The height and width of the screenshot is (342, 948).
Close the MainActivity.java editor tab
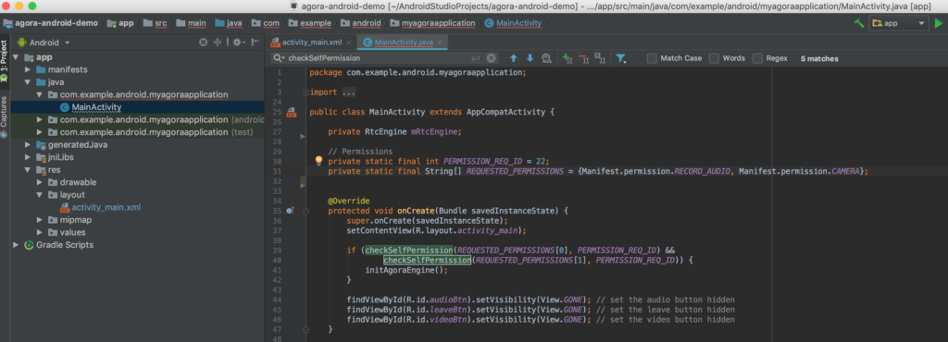click(440, 43)
